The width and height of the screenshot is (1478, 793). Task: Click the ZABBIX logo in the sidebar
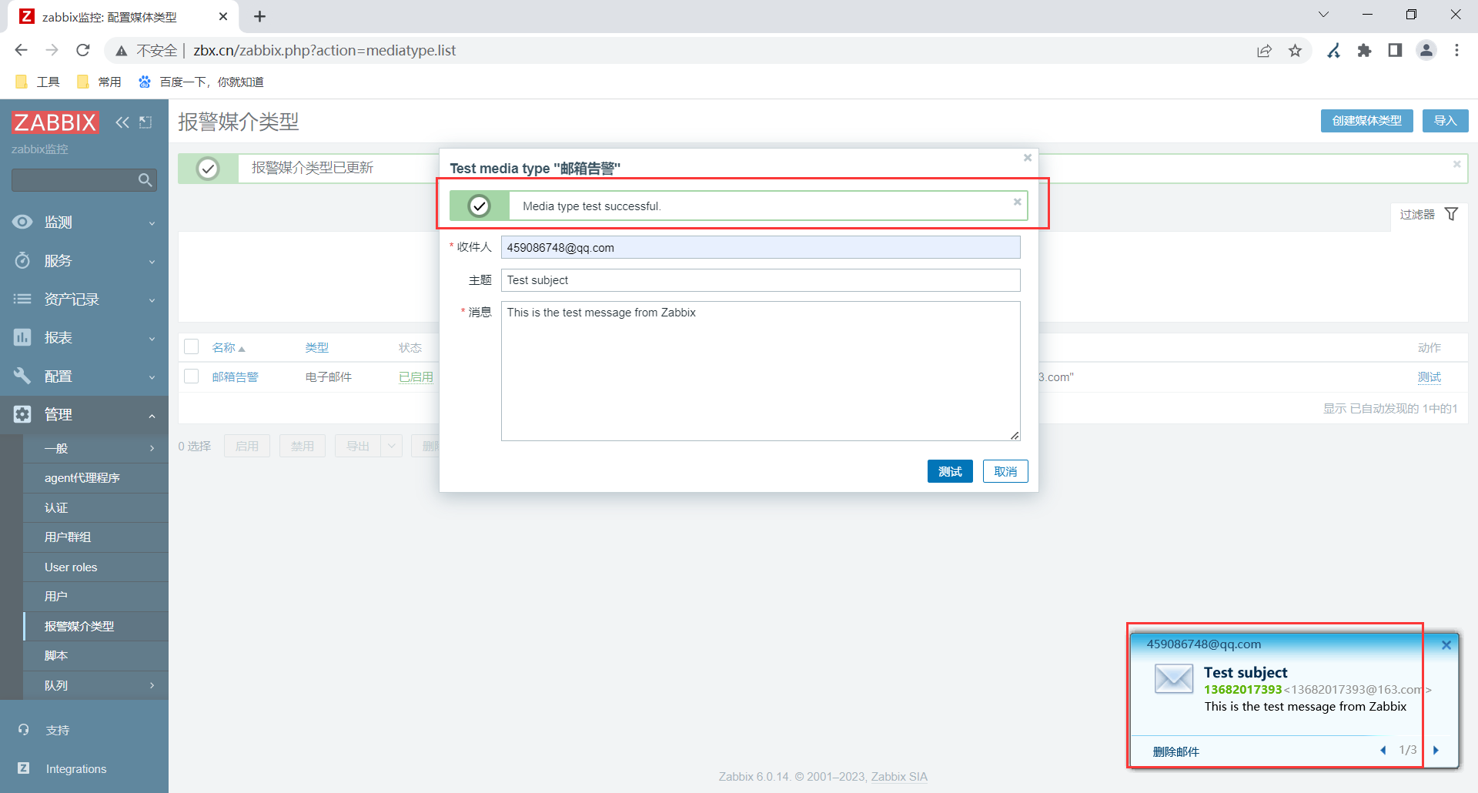tap(55, 122)
